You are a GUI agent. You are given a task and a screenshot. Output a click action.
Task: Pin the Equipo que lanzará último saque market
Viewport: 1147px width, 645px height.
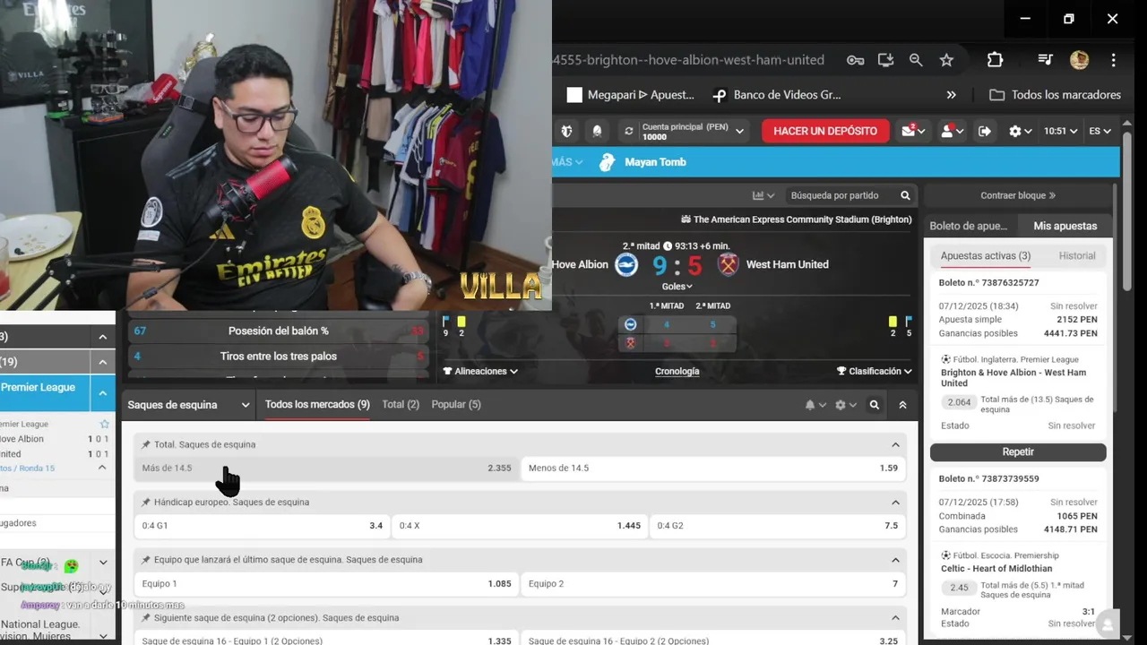pos(146,560)
